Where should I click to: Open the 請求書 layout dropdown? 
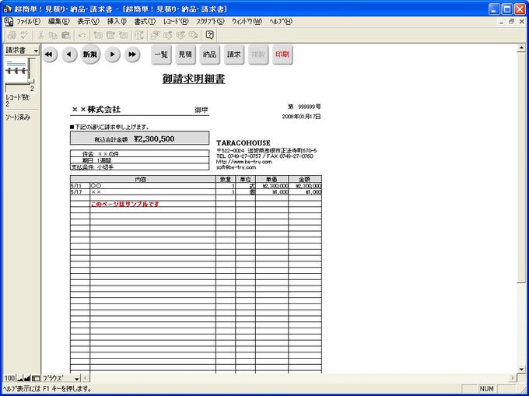click(x=22, y=51)
